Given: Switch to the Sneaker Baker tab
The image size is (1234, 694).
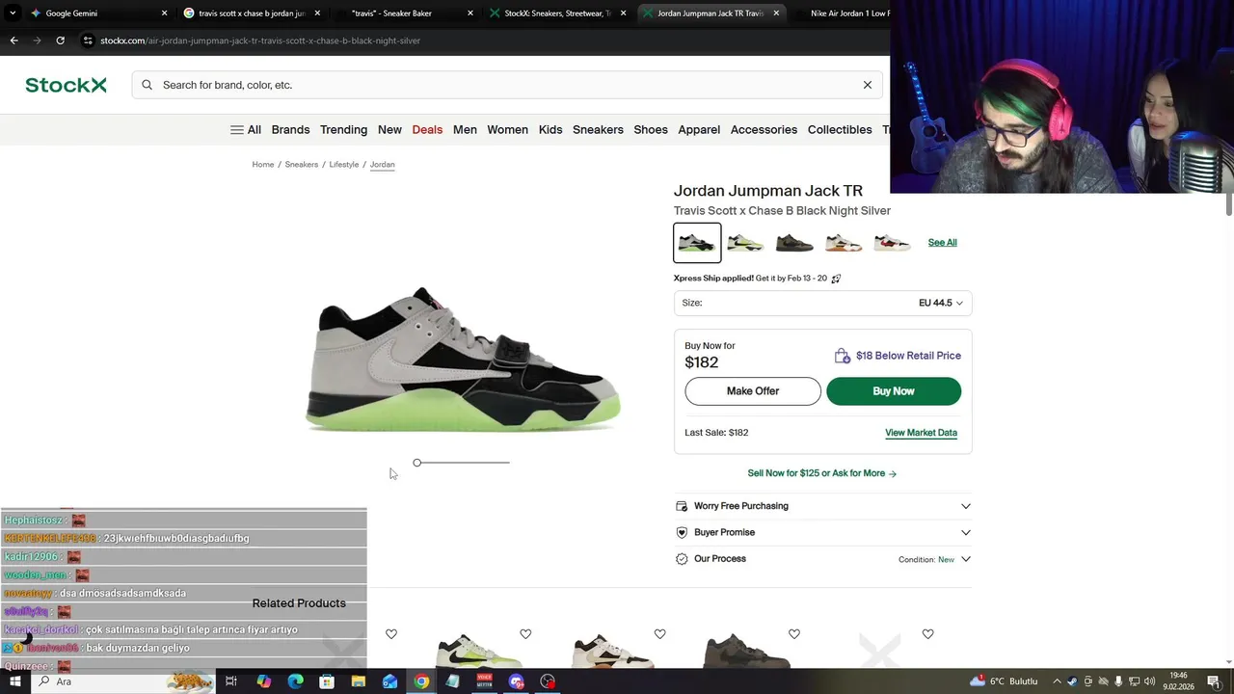Looking at the screenshot, I should [x=405, y=13].
